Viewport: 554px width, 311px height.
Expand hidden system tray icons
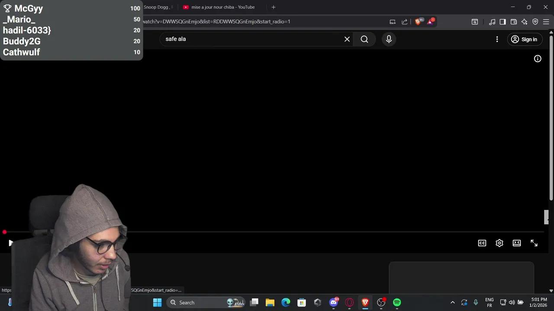click(x=453, y=302)
